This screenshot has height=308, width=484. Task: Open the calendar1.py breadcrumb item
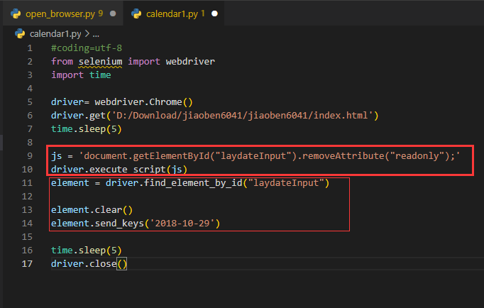(55, 34)
